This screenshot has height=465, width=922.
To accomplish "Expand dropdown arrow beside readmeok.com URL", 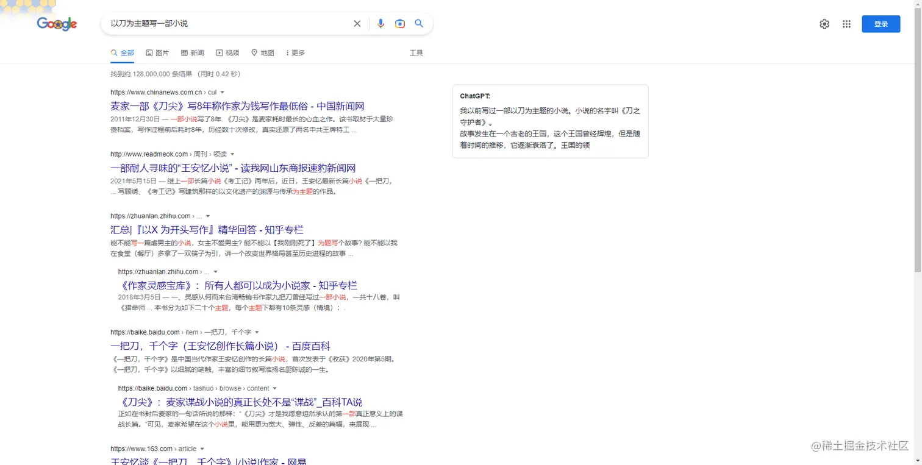I will [232, 155].
